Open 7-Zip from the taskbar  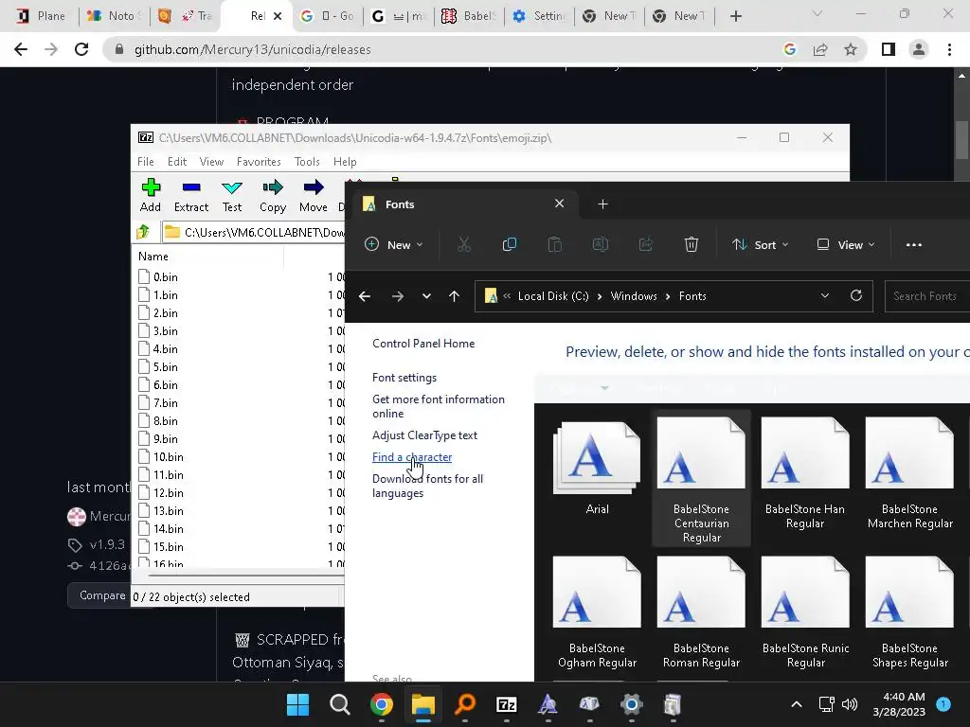tap(507, 704)
